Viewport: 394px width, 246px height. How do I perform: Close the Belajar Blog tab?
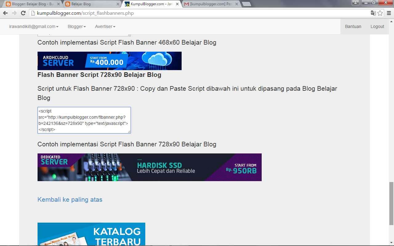point(118,4)
